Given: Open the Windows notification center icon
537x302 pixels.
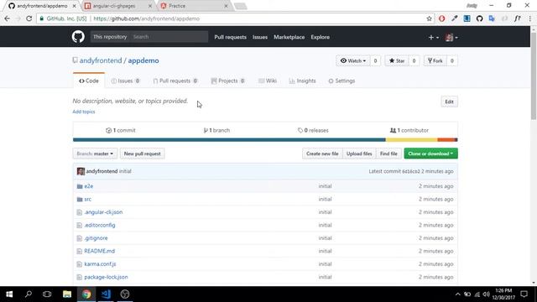Looking at the screenshot, I should 524,294.
